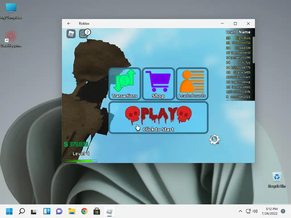Open the Leaderboards panel
This screenshot has height=218, width=291.
click(192, 84)
